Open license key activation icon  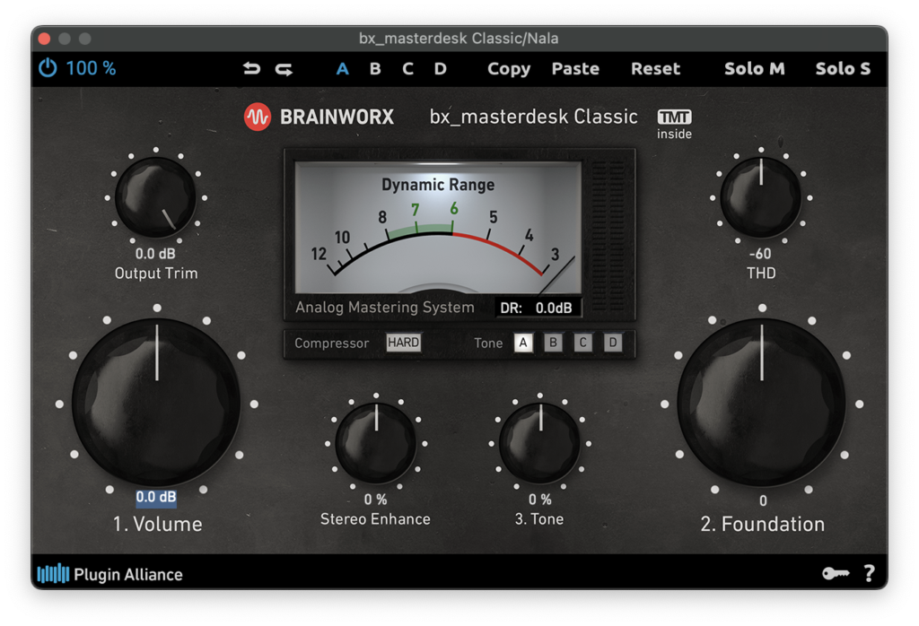click(x=835, y=574)
